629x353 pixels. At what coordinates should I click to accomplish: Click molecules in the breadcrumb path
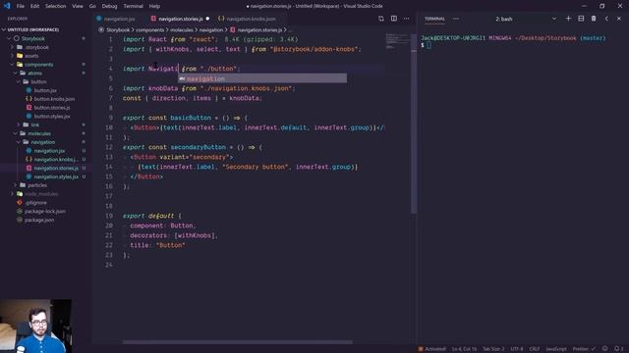(x=181, y=29)
